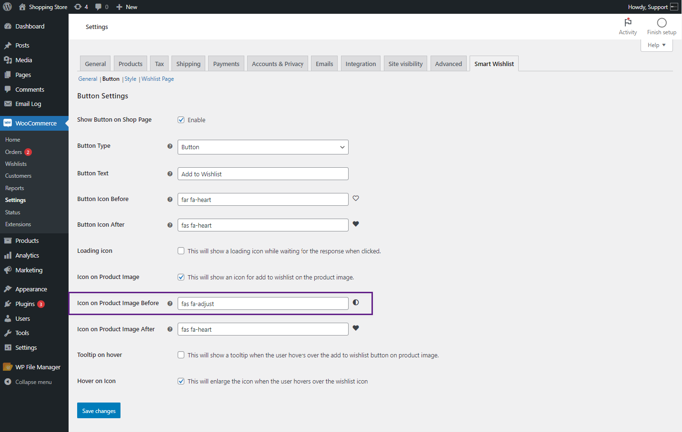Open Products menu in sidebar
The height and width of the screenshot is (432, 682).
pos(34,240)
